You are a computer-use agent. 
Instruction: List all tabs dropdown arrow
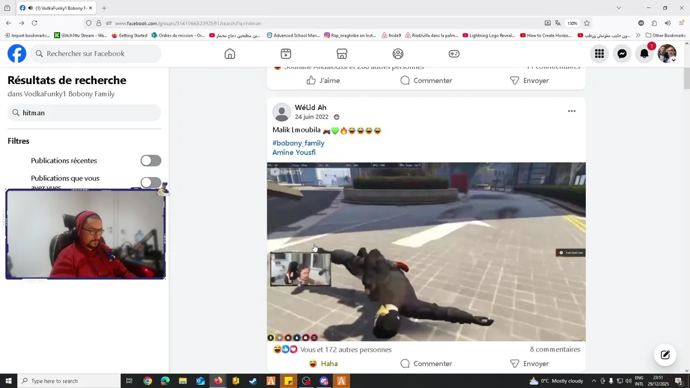pos(618,8)
